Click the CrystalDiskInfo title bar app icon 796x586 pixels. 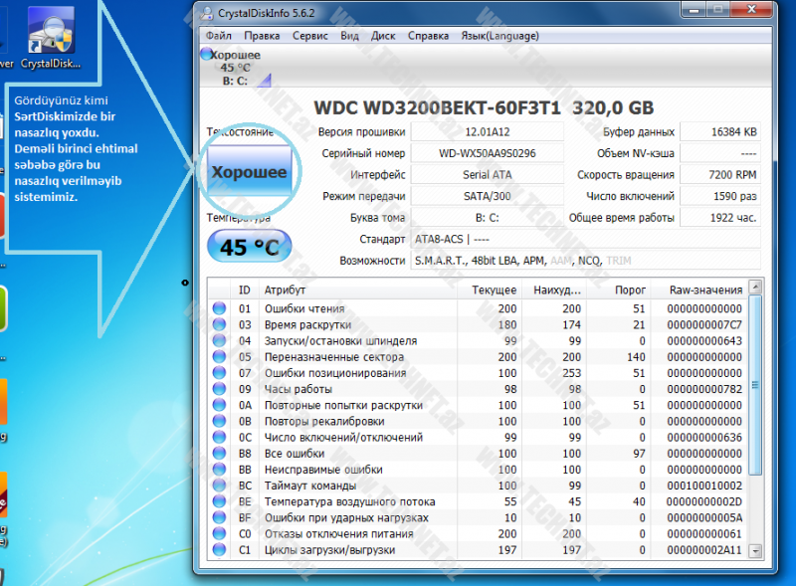pos(206,14)
